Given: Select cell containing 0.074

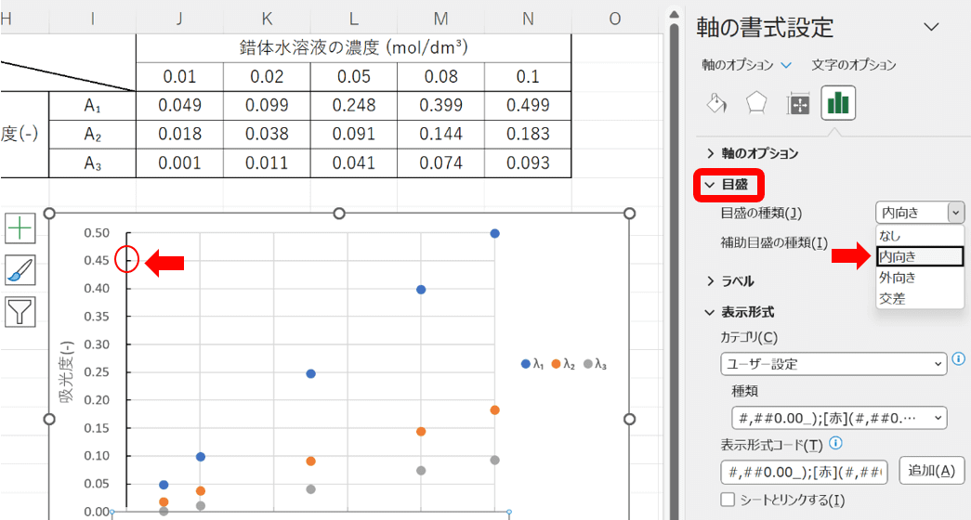Looking at the screenshot, I should point(441,163).
